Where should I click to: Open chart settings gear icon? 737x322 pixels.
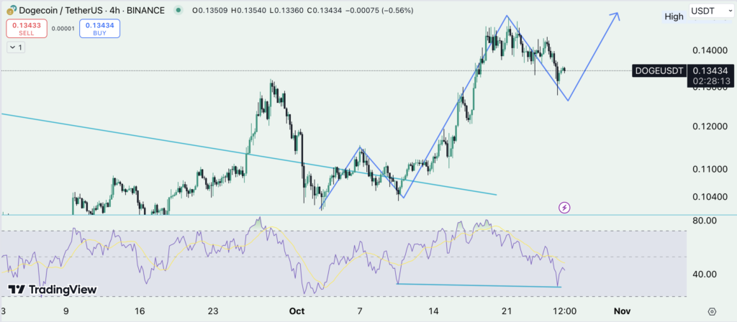point(712,312)
